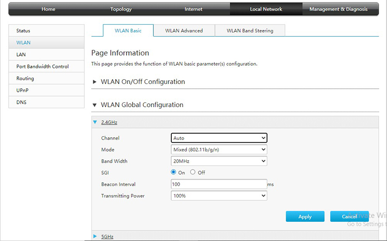
Task: Collapse the 2.4GHz settings triangle
Action: coord(95,122)
